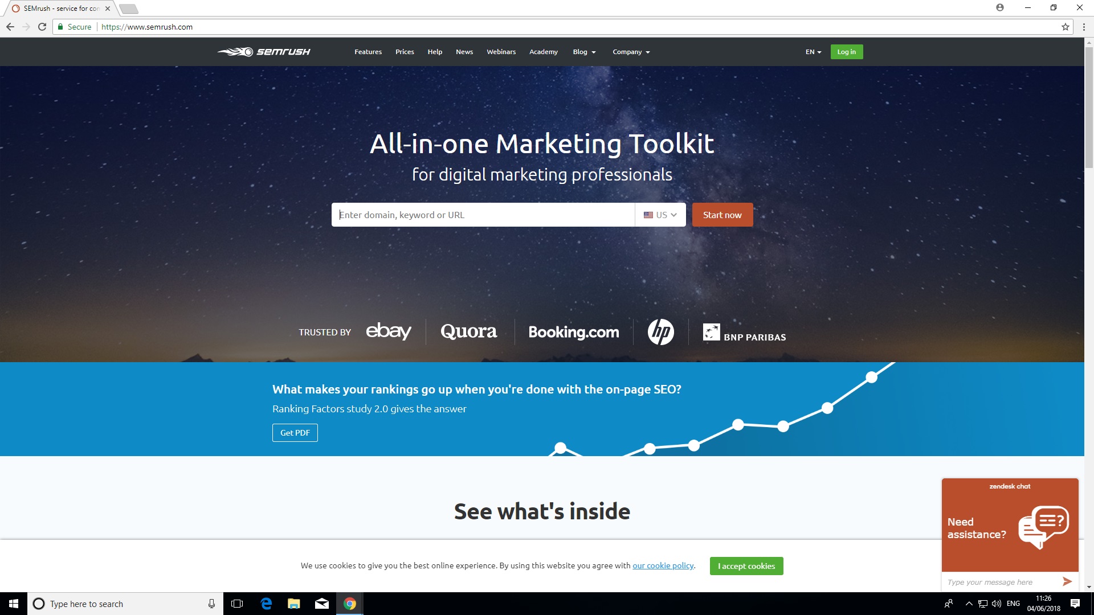Click the Log in button
Screen dimensions: 1094x615
pos(846,51)
